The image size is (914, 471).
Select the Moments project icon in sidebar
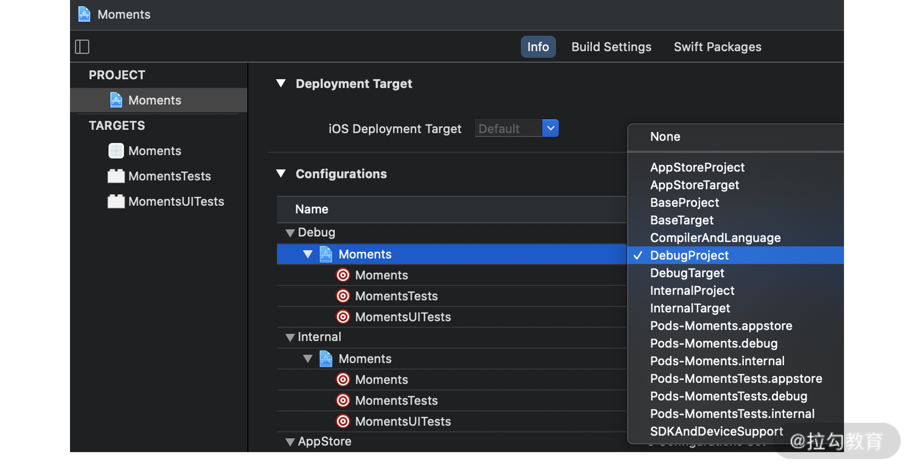click(116, 100)
